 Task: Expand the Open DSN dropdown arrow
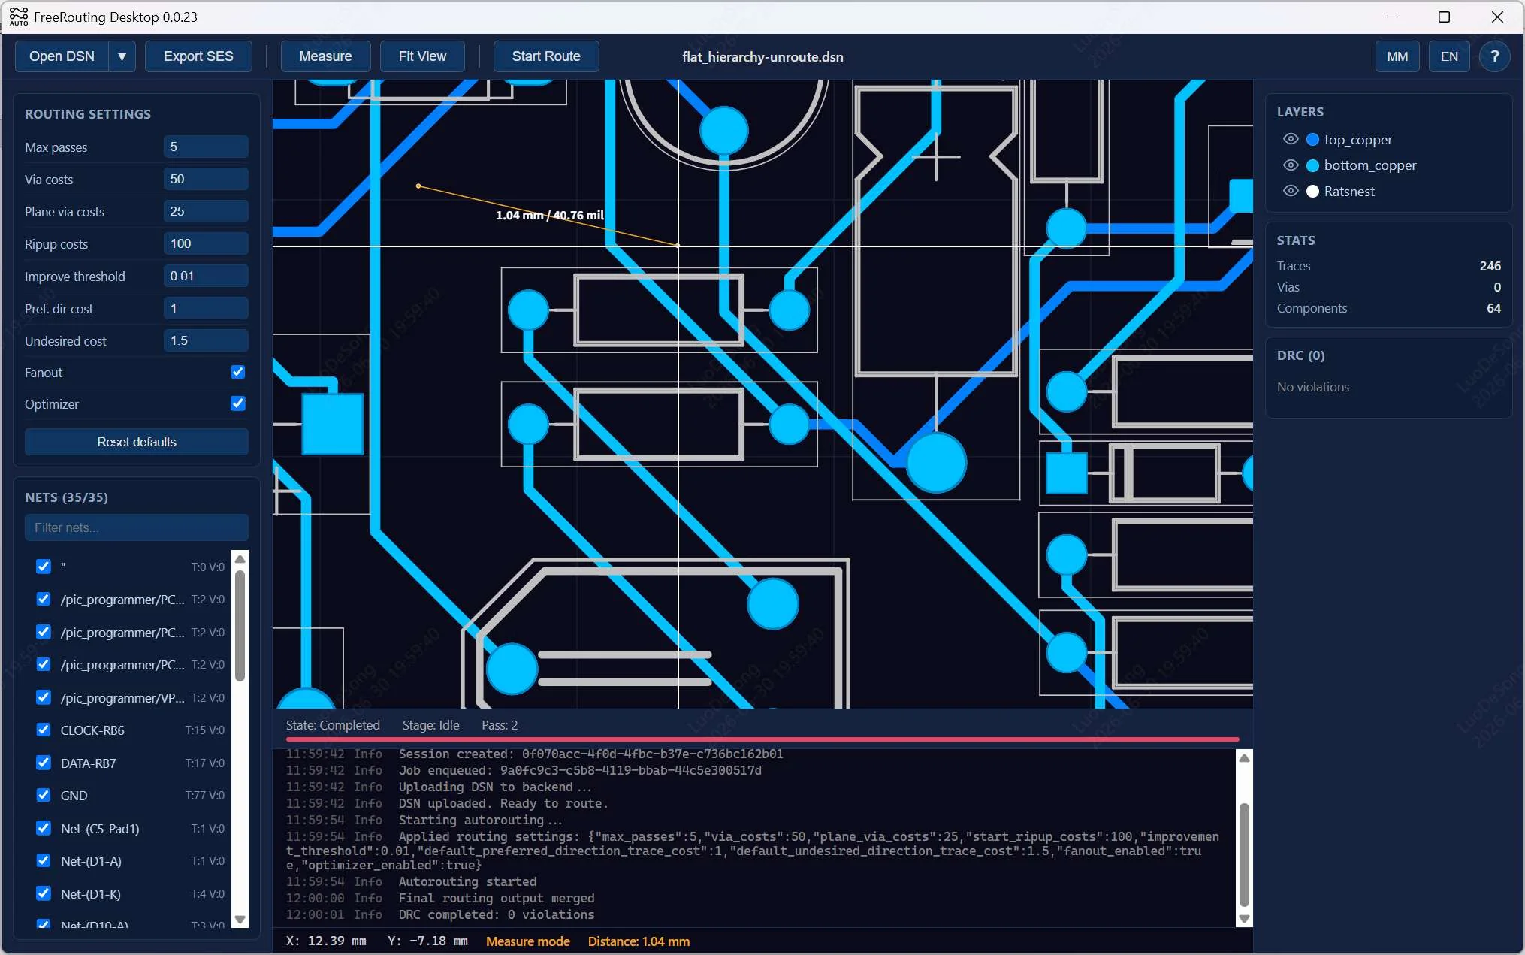click(x=122, y=56)
